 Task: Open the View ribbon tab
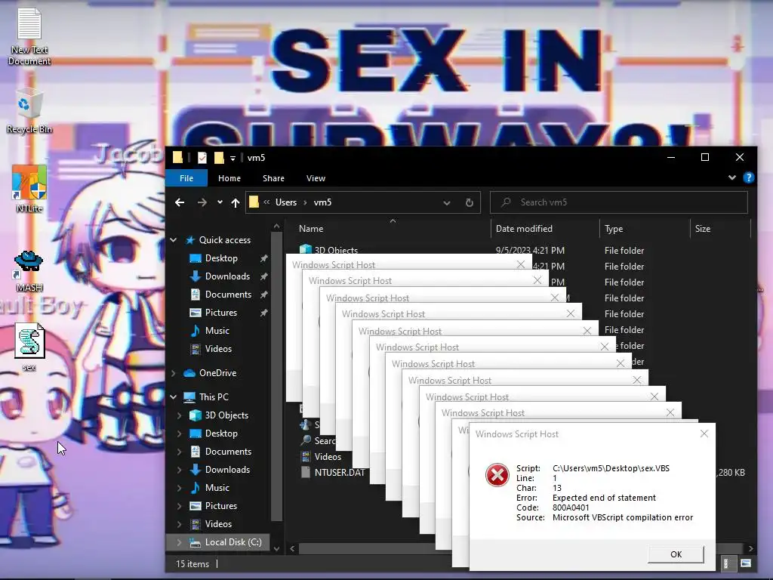point(316,178)
